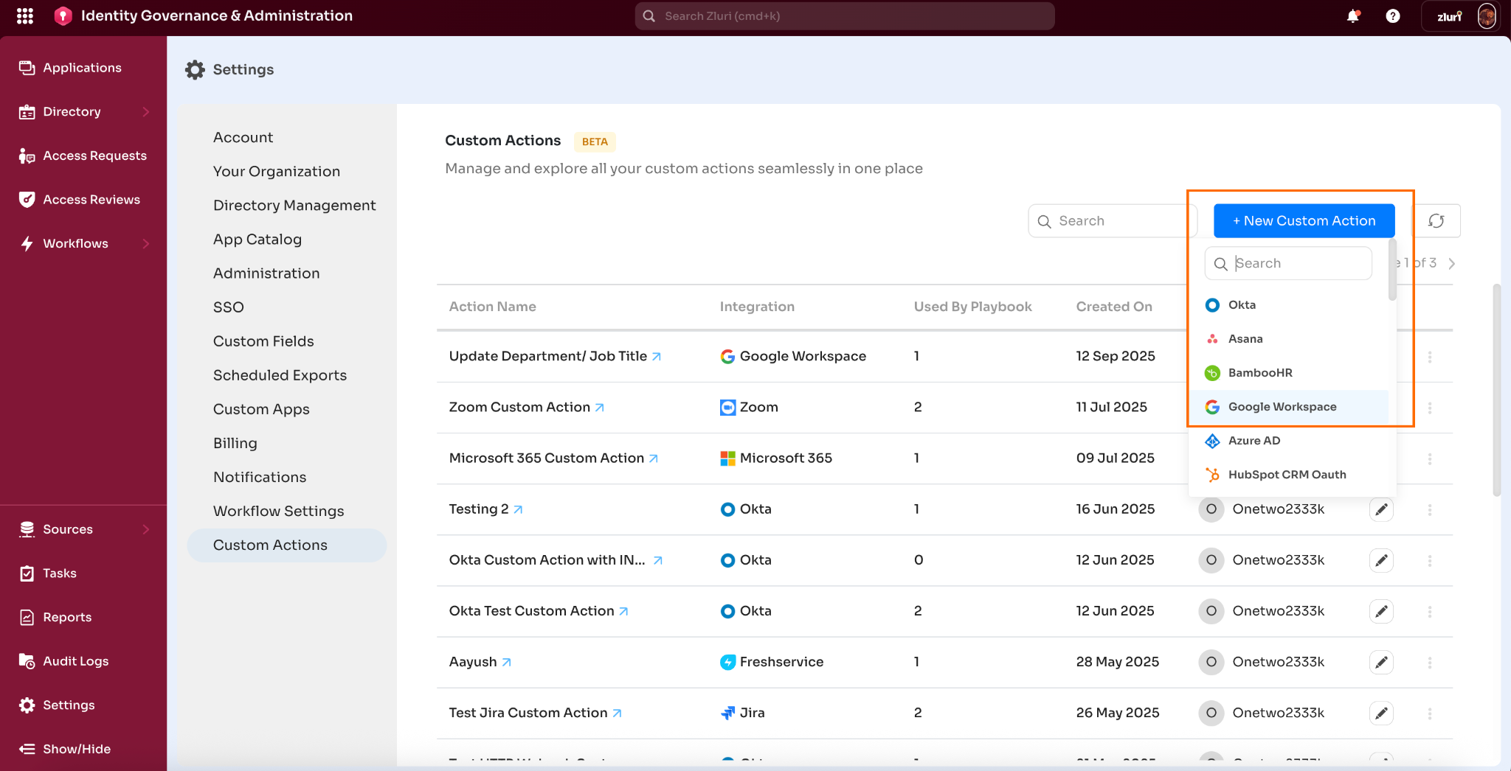The width and height of the screenshot is (1511, 771).
Task: Open the help question mark icon
Action: coord(1393,15)
